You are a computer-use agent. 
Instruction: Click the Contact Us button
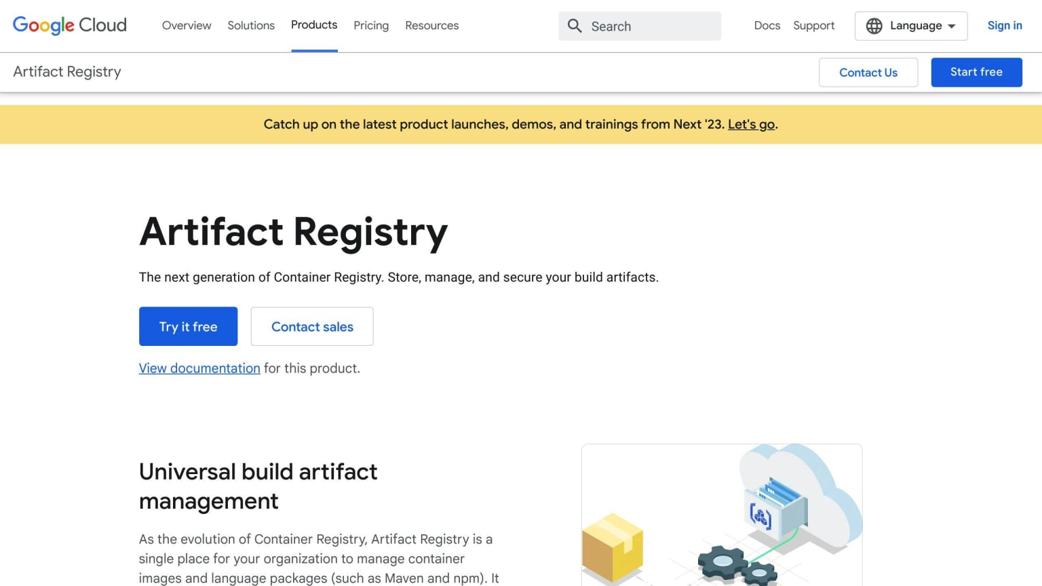pyautogui.click(x=868, y=73)
